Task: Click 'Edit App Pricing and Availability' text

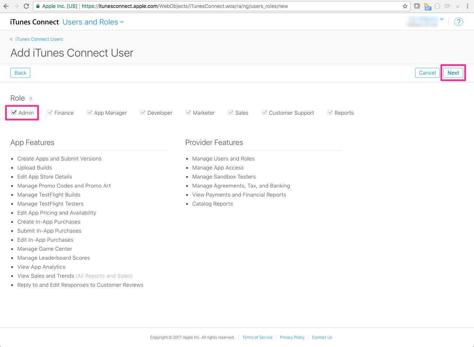Action: click(x=57, y=213)
